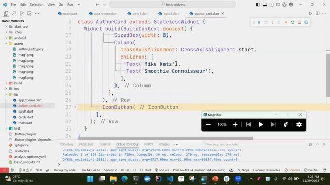330x185 pixels.
Task: Toggle the secondary side bar
Action: coord(272,5)
